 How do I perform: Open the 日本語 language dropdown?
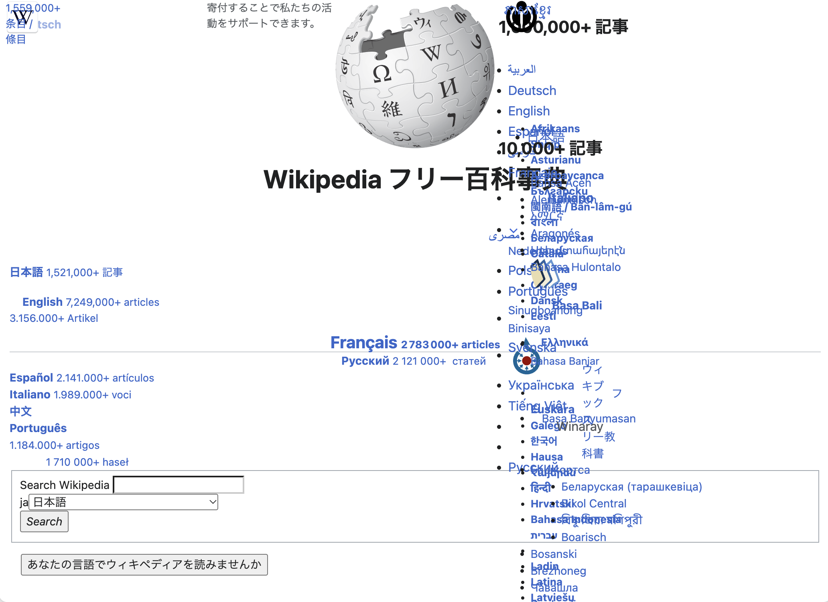click(124, 502)
